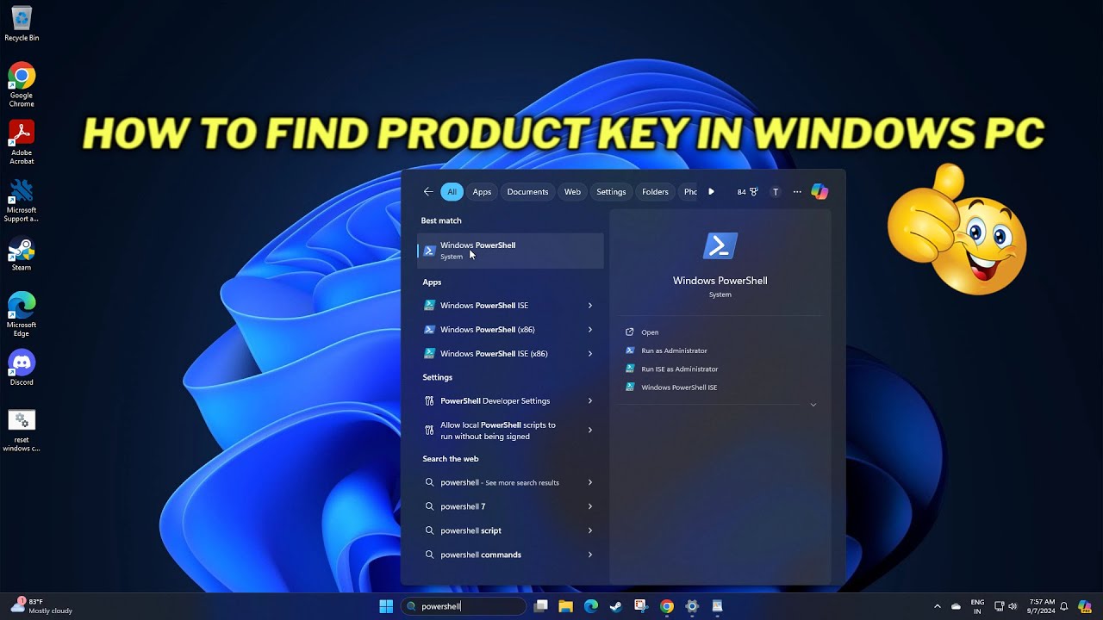Open Snipping Tool from the taskbar
Image resolution: width=1103 pixels, height=620 pixels.
tap(641, 606)
